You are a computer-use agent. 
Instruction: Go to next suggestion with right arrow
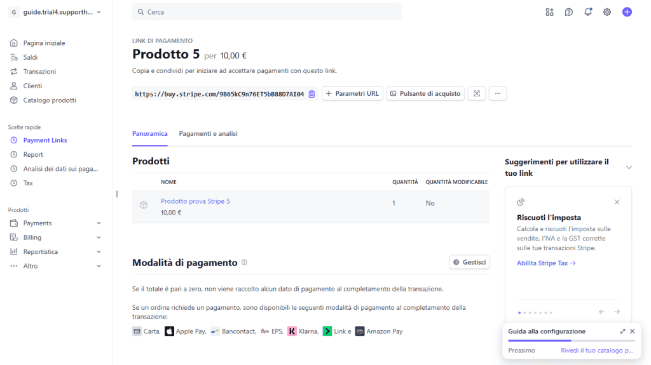pyautogui.click(x=617, y=312)
